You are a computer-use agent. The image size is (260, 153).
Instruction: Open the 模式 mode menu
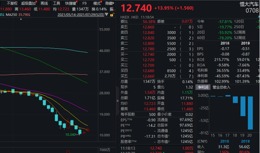click(97, 3)
